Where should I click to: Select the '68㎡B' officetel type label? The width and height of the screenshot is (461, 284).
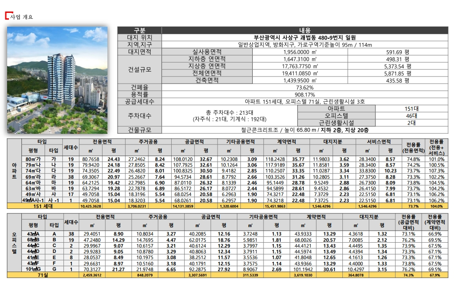coord(33,240)
